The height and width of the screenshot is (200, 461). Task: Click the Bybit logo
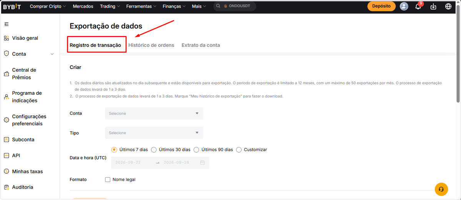click(12, 7)
